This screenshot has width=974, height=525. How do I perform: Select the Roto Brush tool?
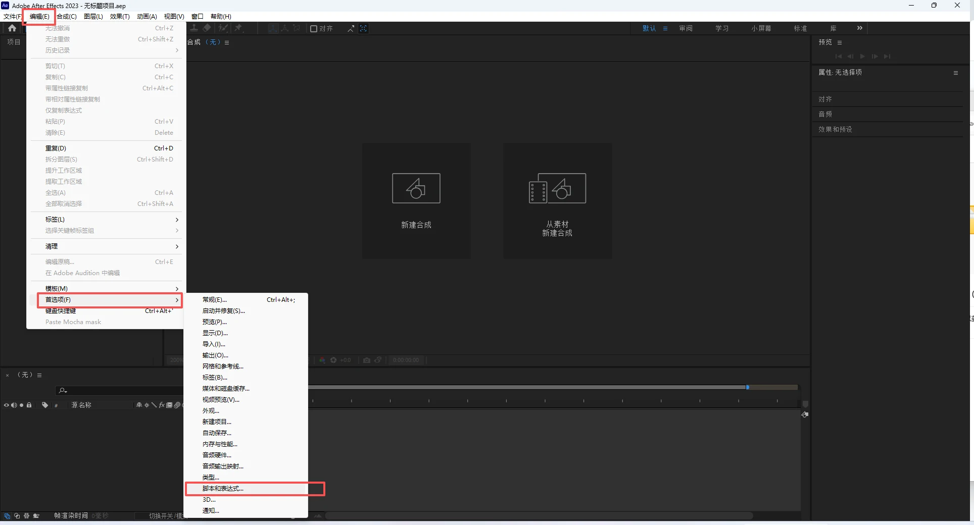coord(223,29)
